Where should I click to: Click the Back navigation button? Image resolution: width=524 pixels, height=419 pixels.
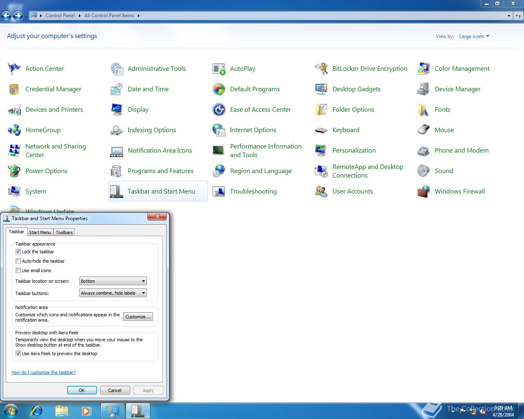point(7,16)
